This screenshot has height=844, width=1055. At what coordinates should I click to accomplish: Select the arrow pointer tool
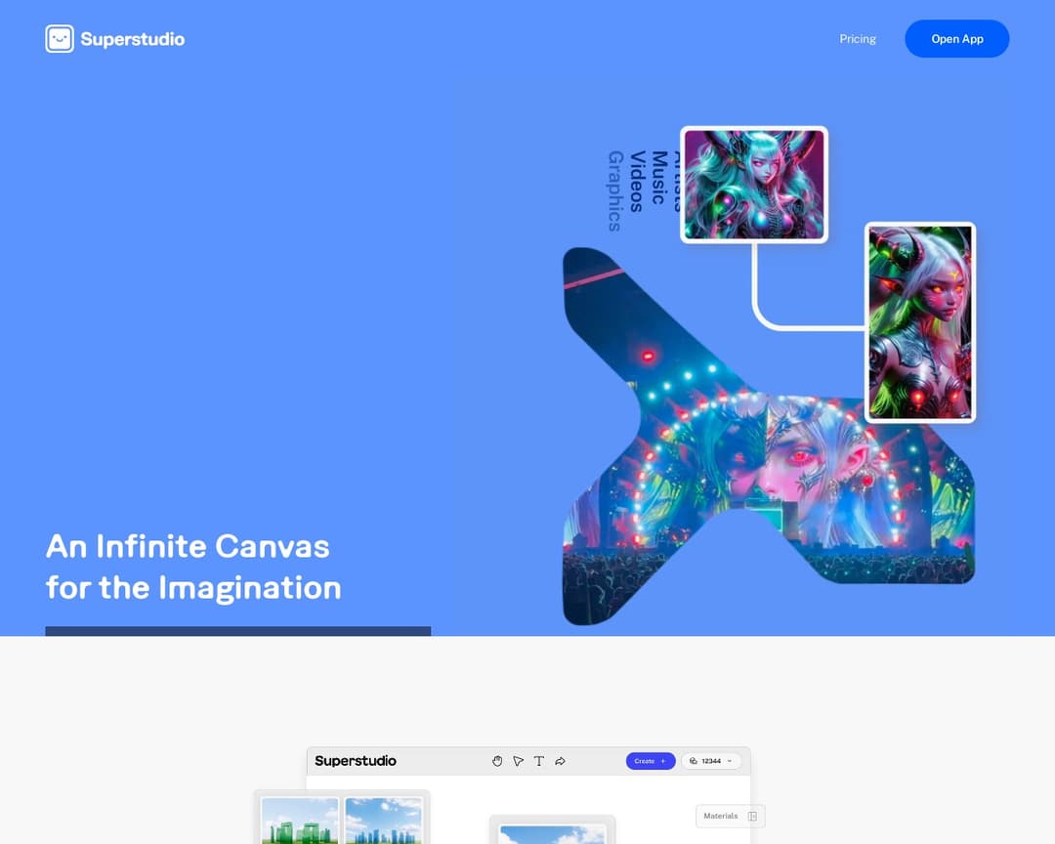click(x=518, y=761)
